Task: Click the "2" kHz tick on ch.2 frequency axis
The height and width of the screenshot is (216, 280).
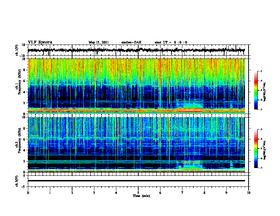Action: [x=25, y=161]
